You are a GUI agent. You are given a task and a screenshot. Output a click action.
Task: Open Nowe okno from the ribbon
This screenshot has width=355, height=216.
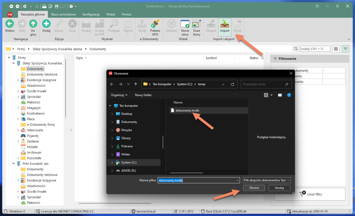click(x=185, y=24)
